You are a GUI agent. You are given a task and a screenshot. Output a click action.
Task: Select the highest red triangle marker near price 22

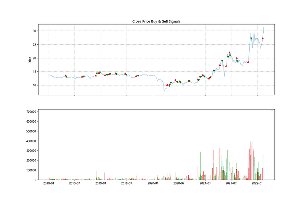[230, 53]
